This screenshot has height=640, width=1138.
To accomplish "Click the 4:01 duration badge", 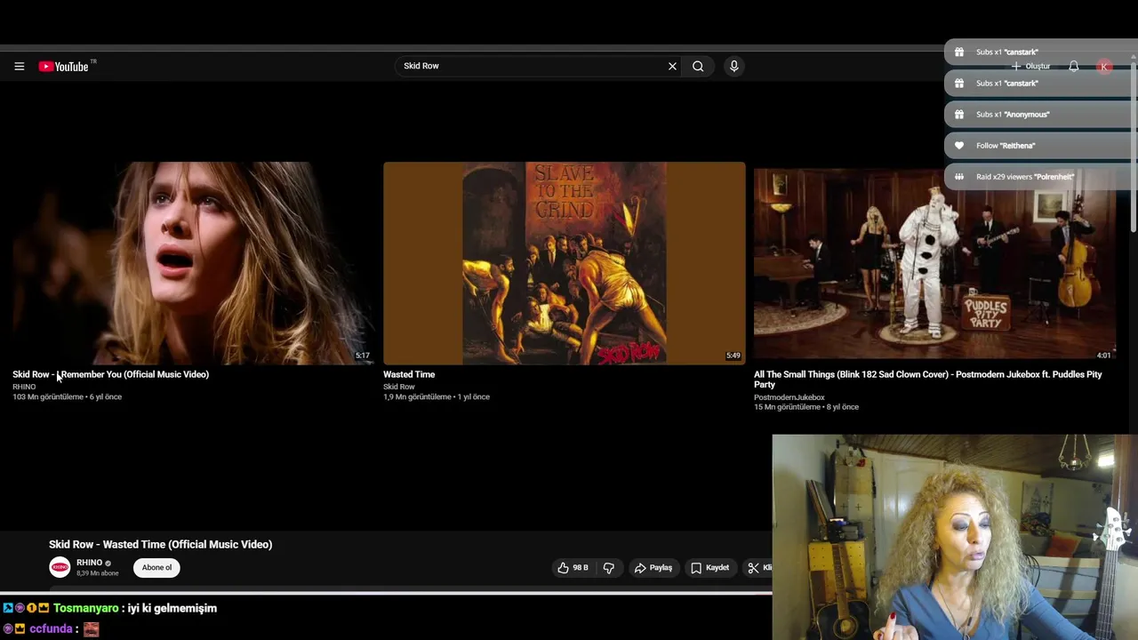I will pos(1103,356).
